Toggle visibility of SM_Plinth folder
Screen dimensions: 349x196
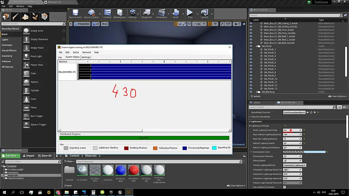click(251, 46)
